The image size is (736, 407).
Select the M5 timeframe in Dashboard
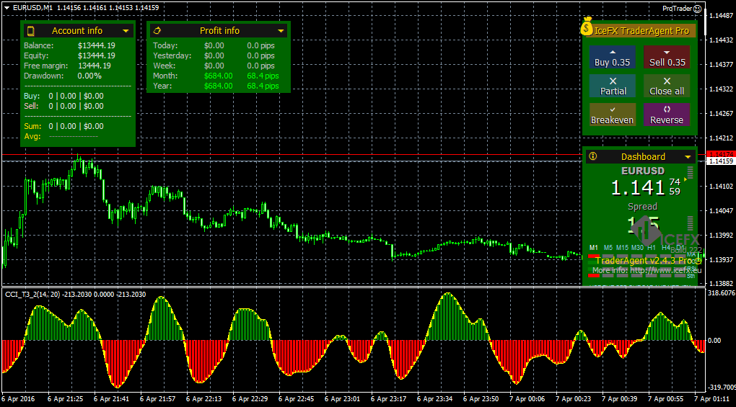(x=608, y=247)
